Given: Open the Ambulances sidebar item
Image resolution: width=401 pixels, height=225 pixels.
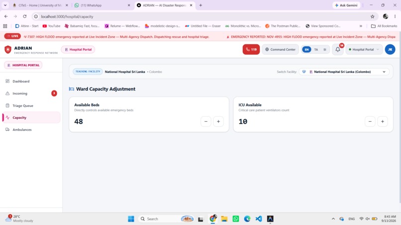Looking at the screenshot, I should [31, 130].
